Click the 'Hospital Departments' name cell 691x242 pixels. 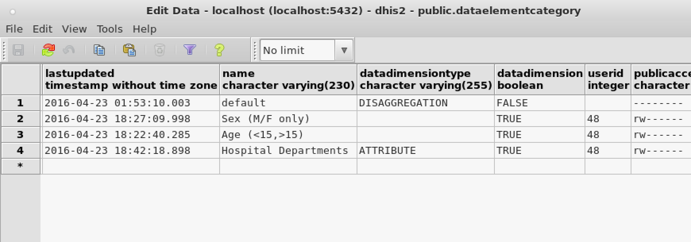pos(288,151)
